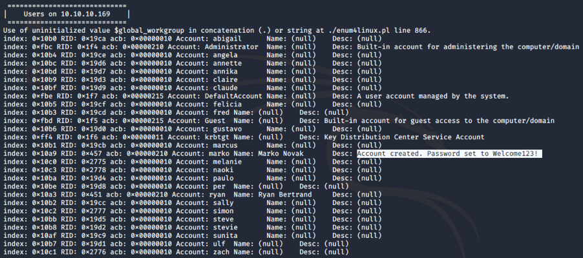Click the Guest built-in account description
The height and width of the screenshot is (258, 583).
coord(439,121)
